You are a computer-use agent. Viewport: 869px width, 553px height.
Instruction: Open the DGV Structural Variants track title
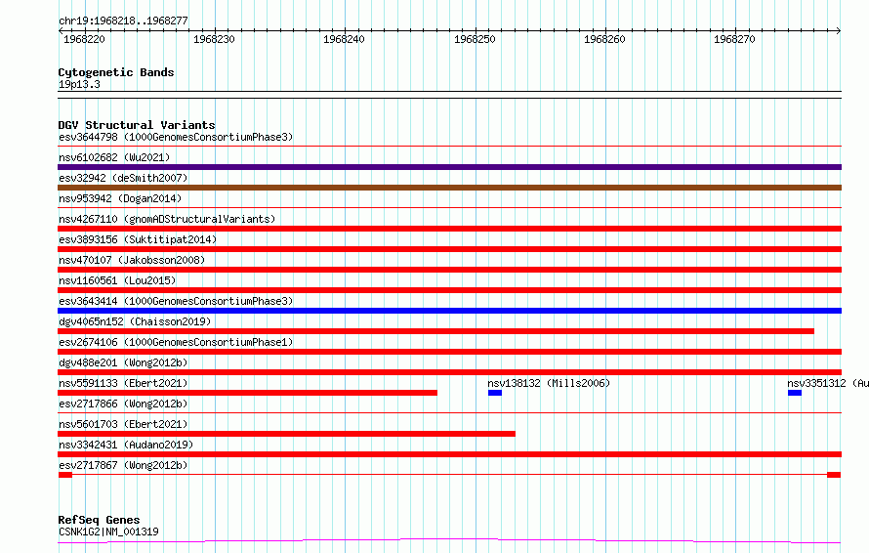tap(137, 125)
